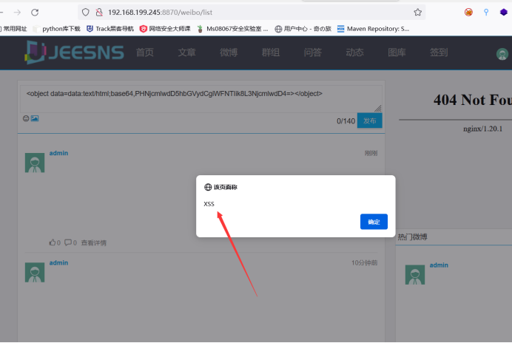Open the python库下载 bookmark
Screen dimensions: 512x343
pos(58,29)
